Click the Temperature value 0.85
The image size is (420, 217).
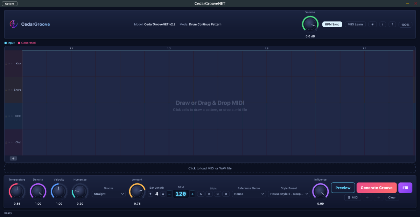(x=17, y=204)
